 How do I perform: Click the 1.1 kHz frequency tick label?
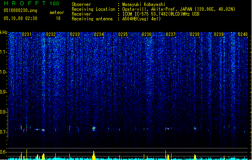3,52
